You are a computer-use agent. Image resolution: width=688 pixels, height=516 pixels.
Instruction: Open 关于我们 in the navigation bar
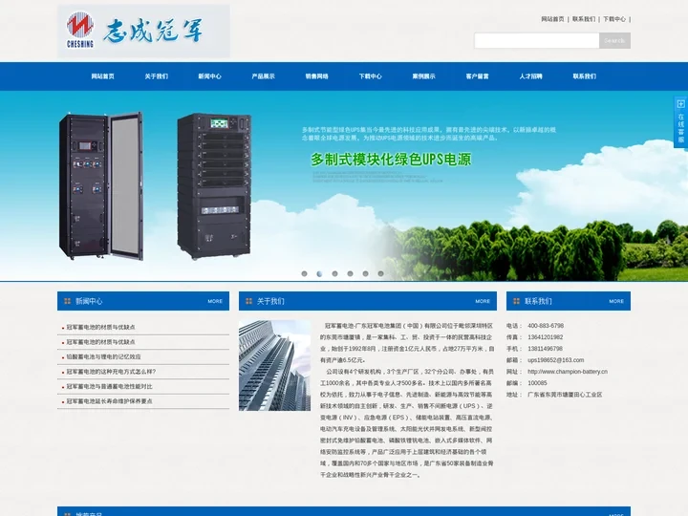point(156,76)
